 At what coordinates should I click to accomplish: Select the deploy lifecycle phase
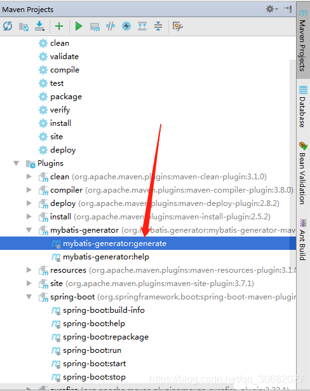pyautogui.click(x=63, y=150)
